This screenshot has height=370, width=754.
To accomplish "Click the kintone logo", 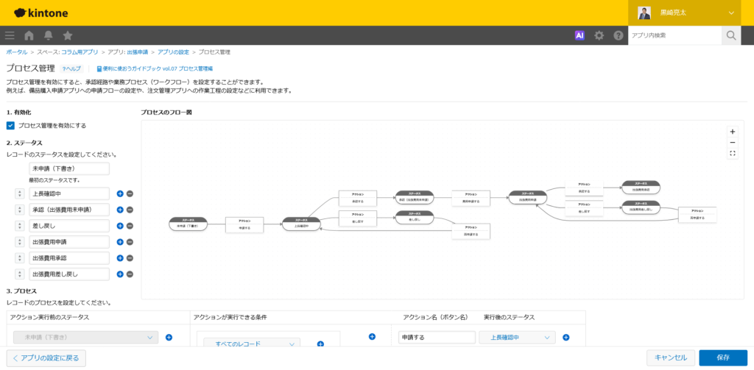I will [x=41, y=13].
